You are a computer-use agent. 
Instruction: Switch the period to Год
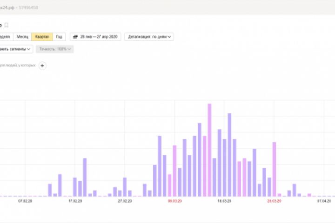[59, 37]
